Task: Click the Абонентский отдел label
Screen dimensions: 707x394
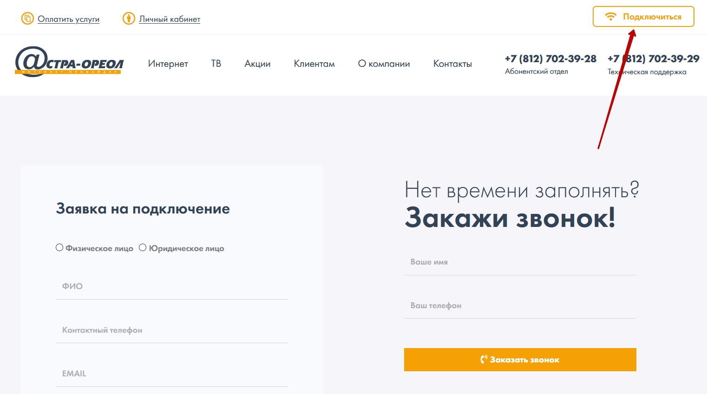Action: (x=537, y=71)
